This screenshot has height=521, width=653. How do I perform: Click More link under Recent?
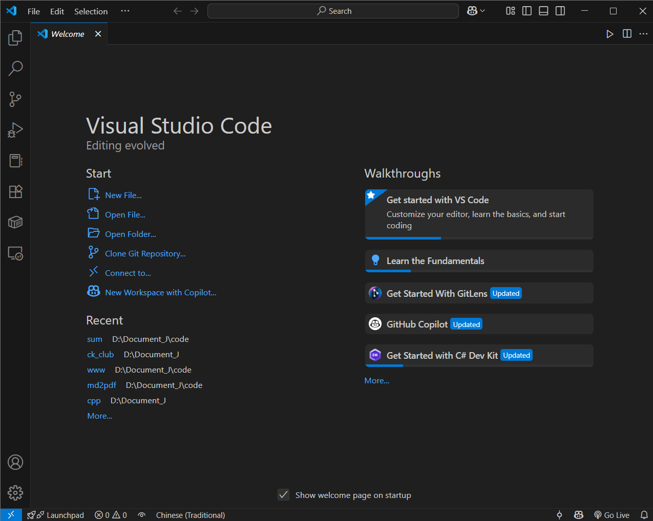[100, 416]
